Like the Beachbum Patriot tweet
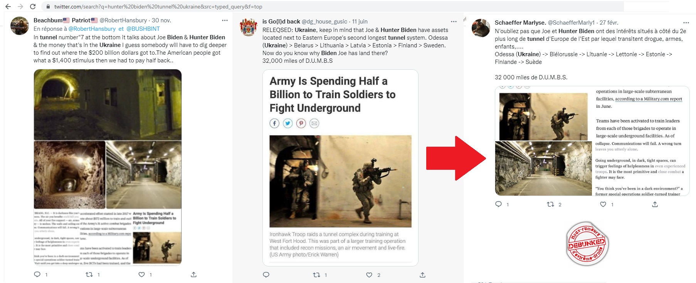Image resolution: width=696 pixels, height=283 pixels. pos(141,275)
